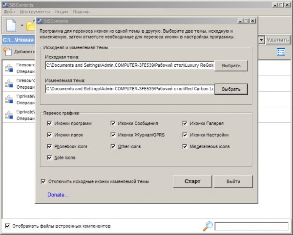Image resolution: width=293 pixels, height=235 pixels.
Task: Toggle Отключить исходные иконки изменяемой темы checkbox
Action: (x=43, y=181)
